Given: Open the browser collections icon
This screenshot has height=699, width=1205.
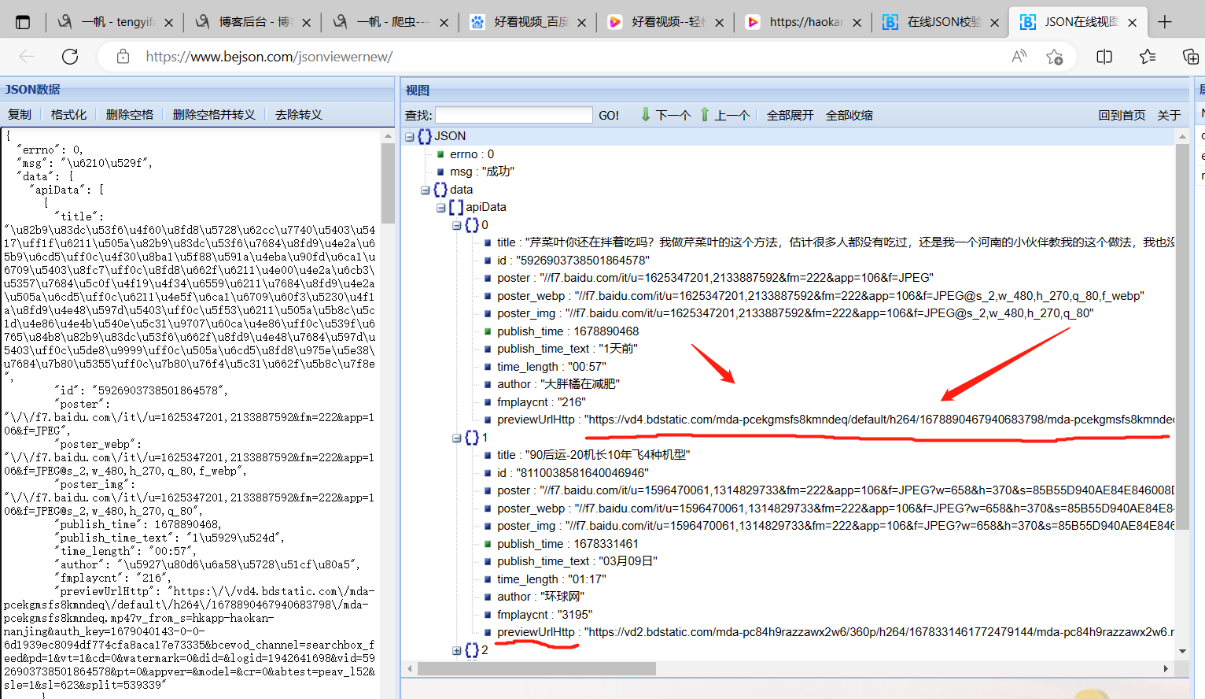Looking at the screenshot, I should [1190, 56].
